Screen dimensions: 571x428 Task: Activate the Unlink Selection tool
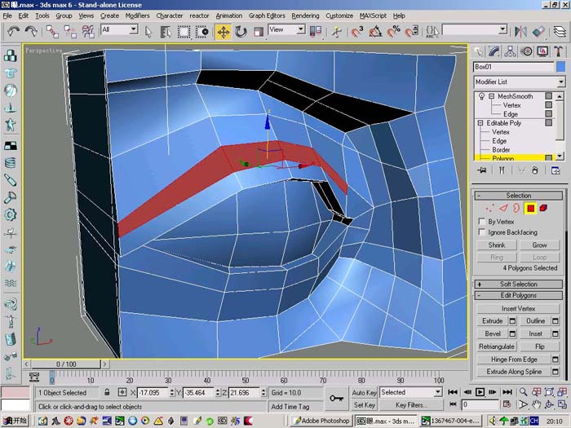[x=70, y=32]
